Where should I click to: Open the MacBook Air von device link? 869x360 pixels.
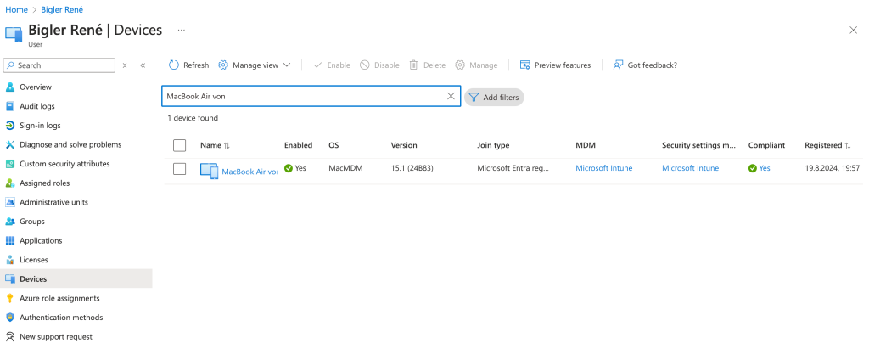coord(249,171)
